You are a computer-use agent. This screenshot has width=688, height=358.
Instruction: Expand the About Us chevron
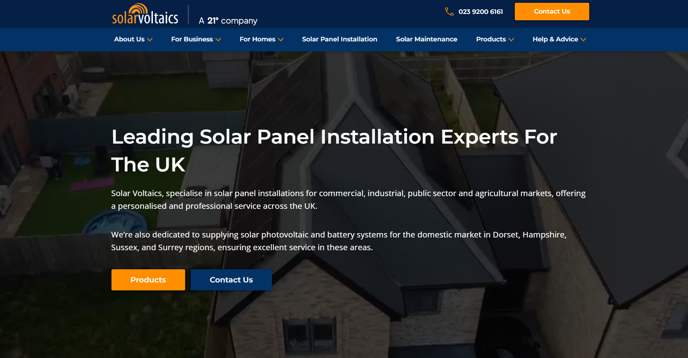[x=150, y=39]
